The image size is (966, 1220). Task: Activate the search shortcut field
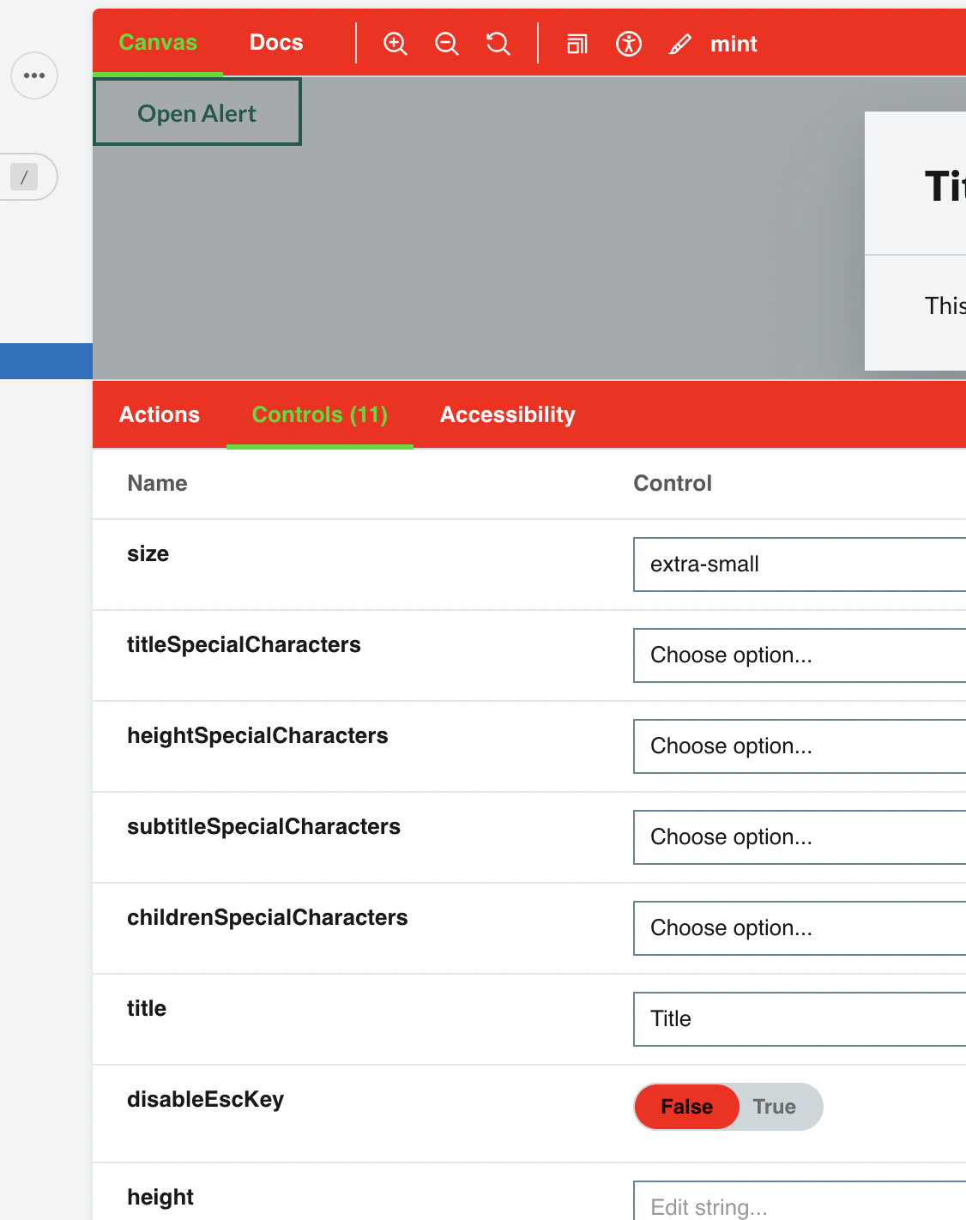[26, 176]
